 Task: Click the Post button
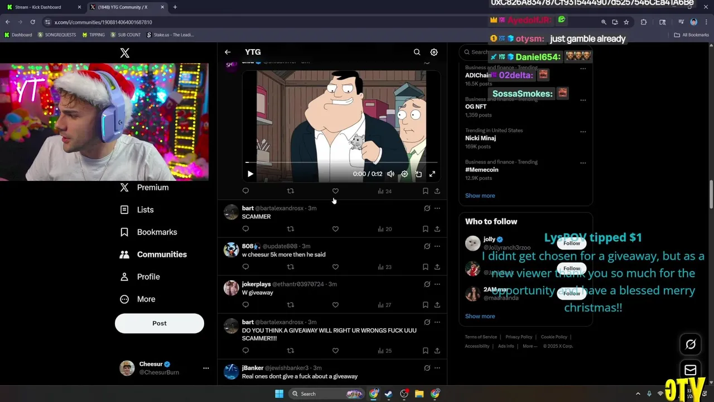click(160, 323)
